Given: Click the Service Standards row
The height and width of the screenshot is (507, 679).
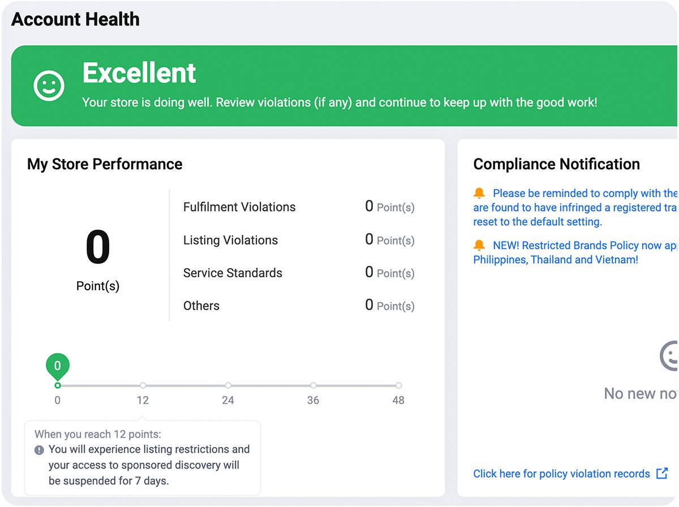Looking at the screenshot, I should click(299, 273).
